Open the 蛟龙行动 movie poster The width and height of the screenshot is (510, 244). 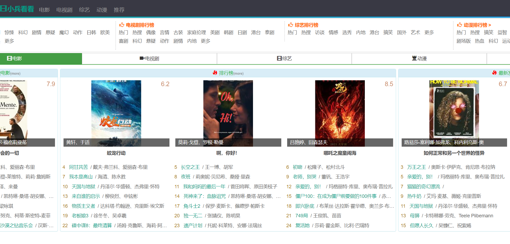(116, 113)
